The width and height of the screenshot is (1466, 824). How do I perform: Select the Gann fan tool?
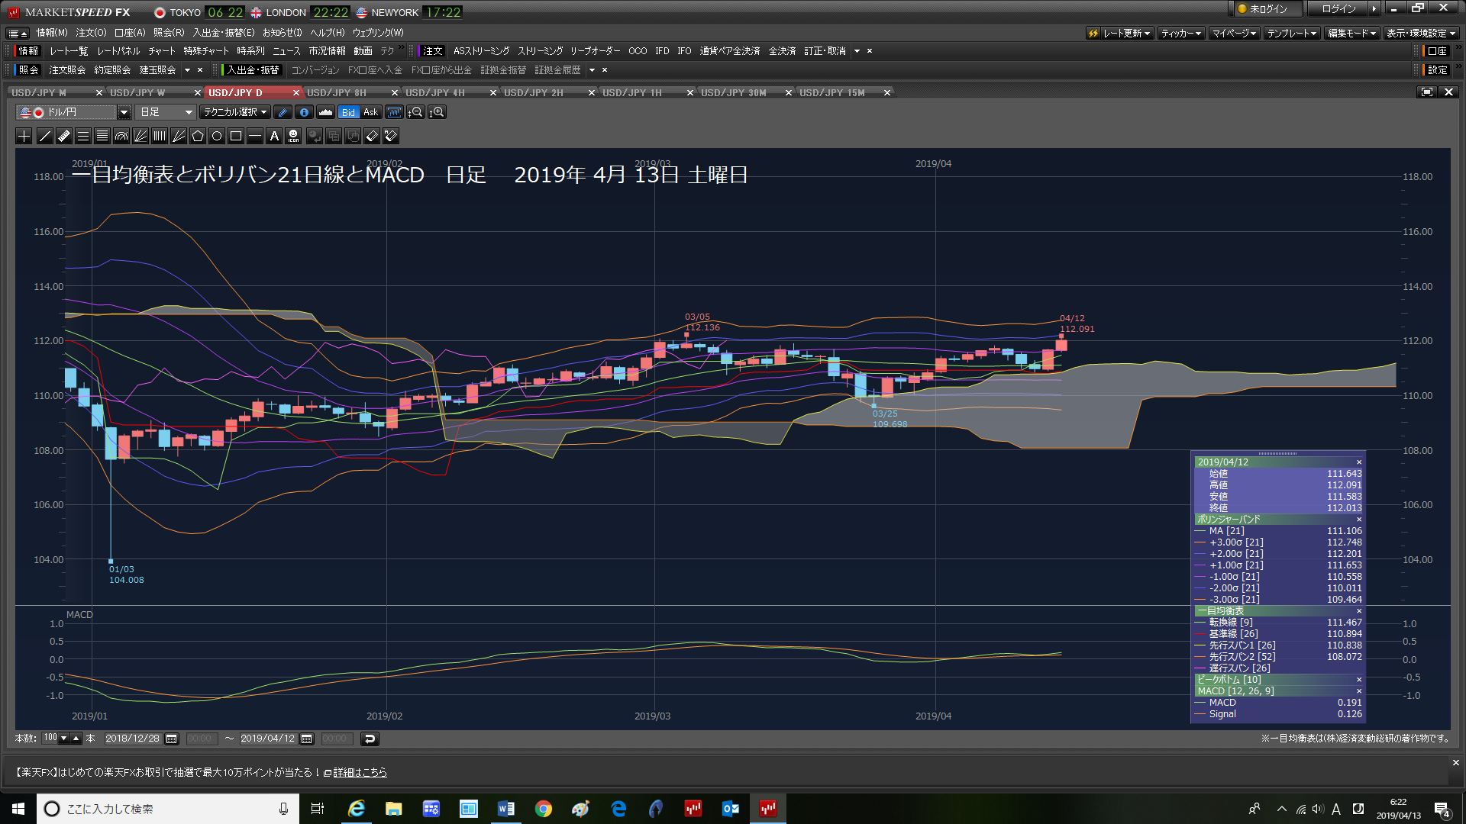[178, 136]
